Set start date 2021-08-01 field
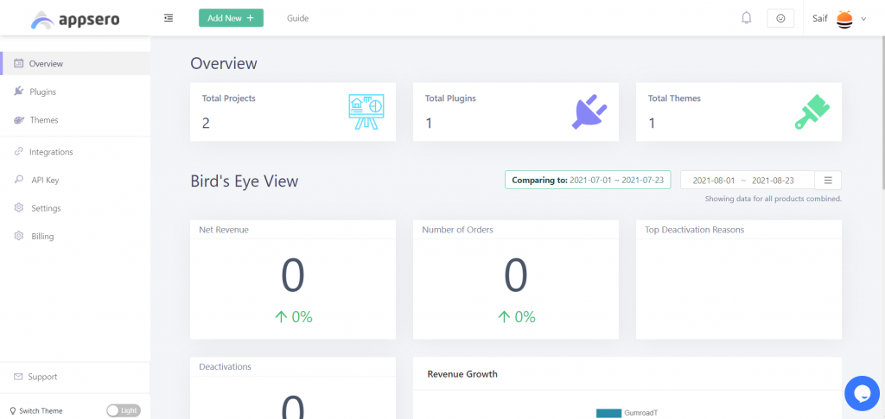 pyautogui.click(x=713, y=181)
